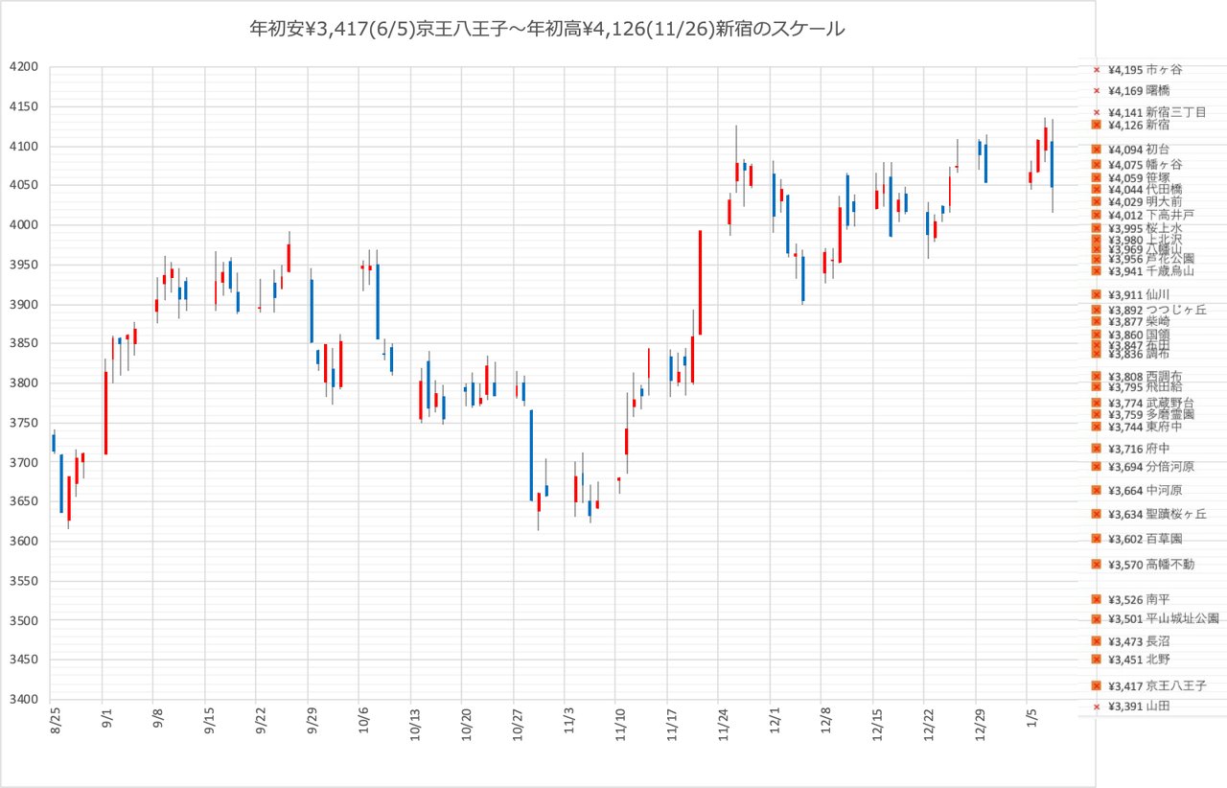Click the red x marker beside ¥4,195 市ヶ谷
The image size is (1227, 788).
pos(1097,70)
